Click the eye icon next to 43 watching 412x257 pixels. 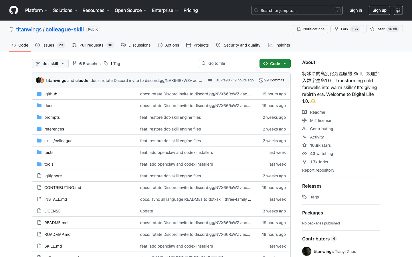(304, 154)
